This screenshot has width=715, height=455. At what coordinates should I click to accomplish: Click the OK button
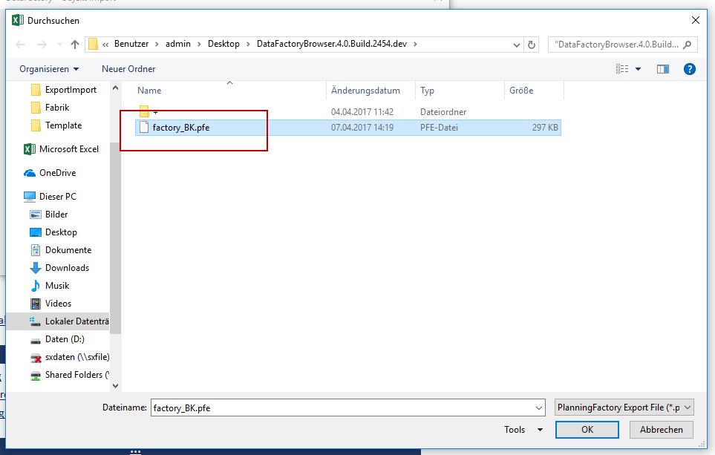click(x=587, y=430)
